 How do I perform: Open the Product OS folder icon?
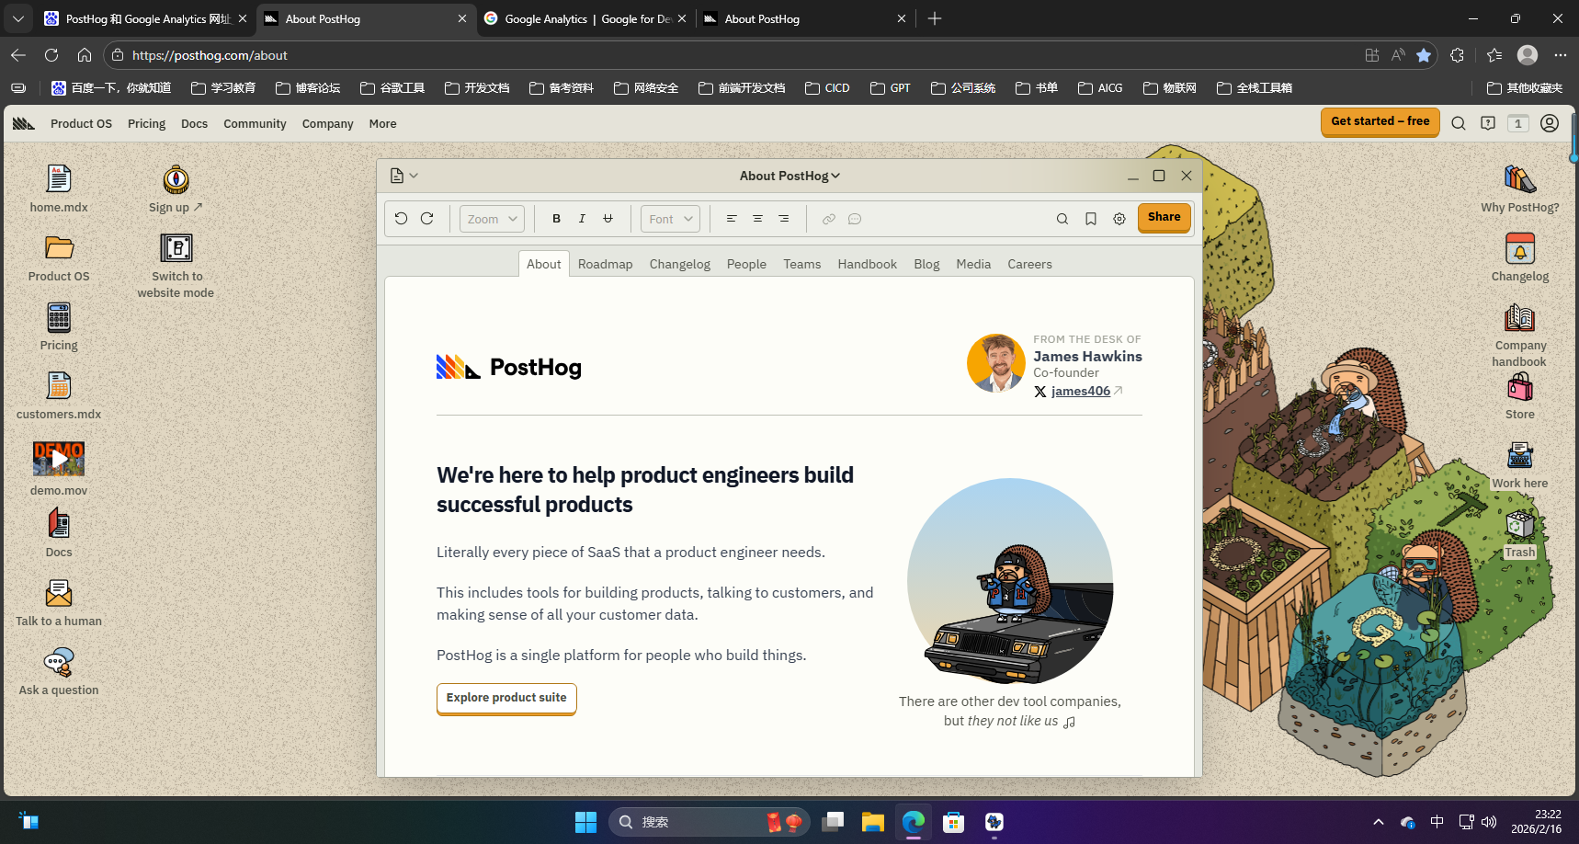coord(59,257)
